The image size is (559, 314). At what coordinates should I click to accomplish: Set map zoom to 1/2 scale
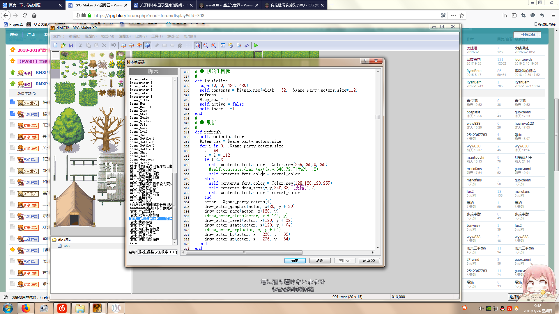[206, 45]
